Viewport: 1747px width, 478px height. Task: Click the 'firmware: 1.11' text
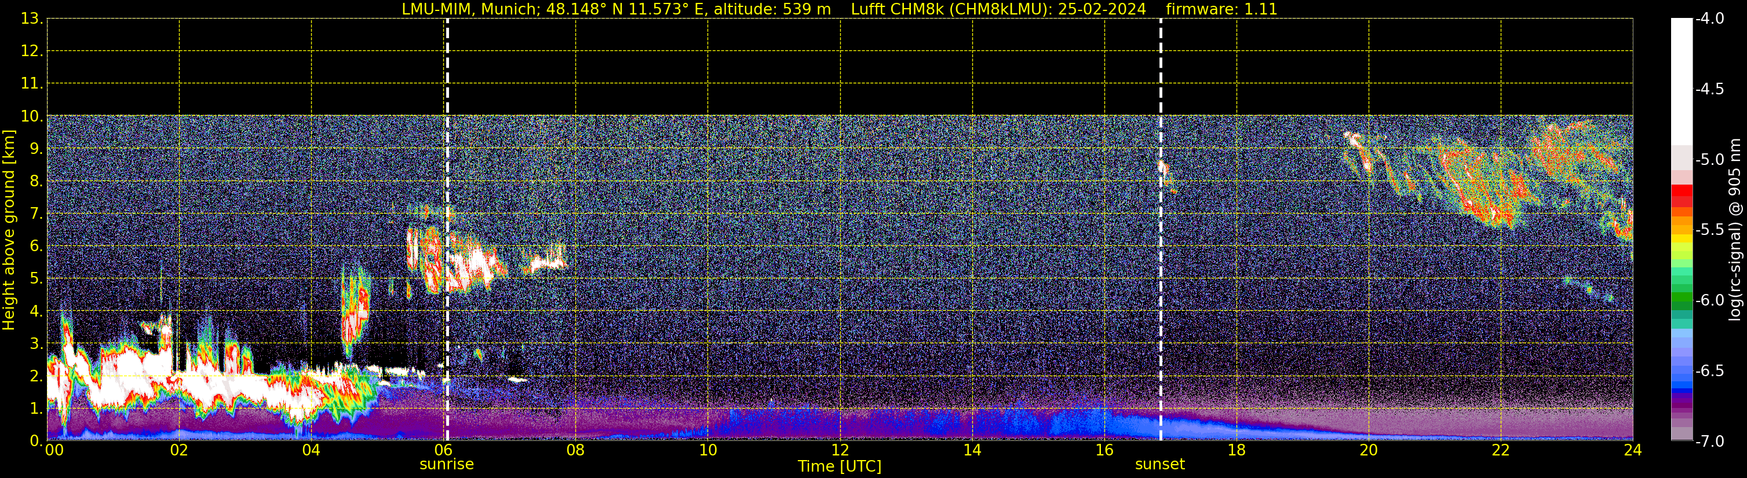[1221, 9]
